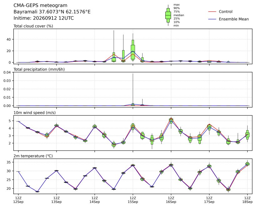Click the 2m temperature panel title
Screen dimensions: 256x207
(x=33, y=156)
